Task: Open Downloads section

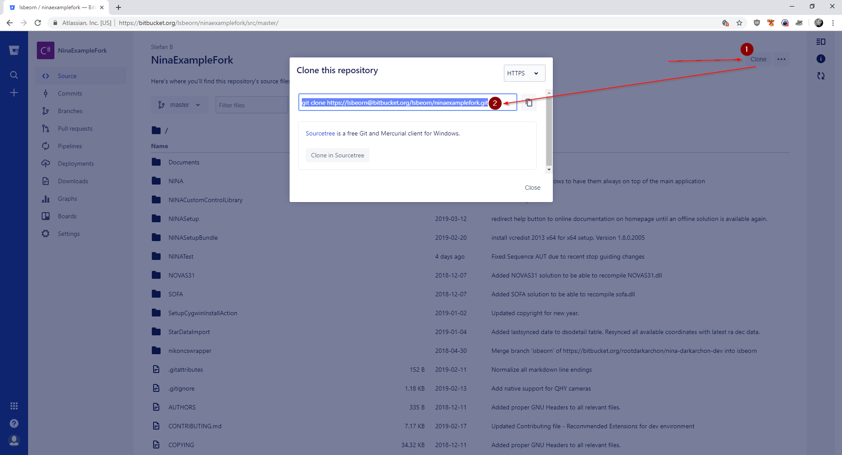Action: coord(81,181)
